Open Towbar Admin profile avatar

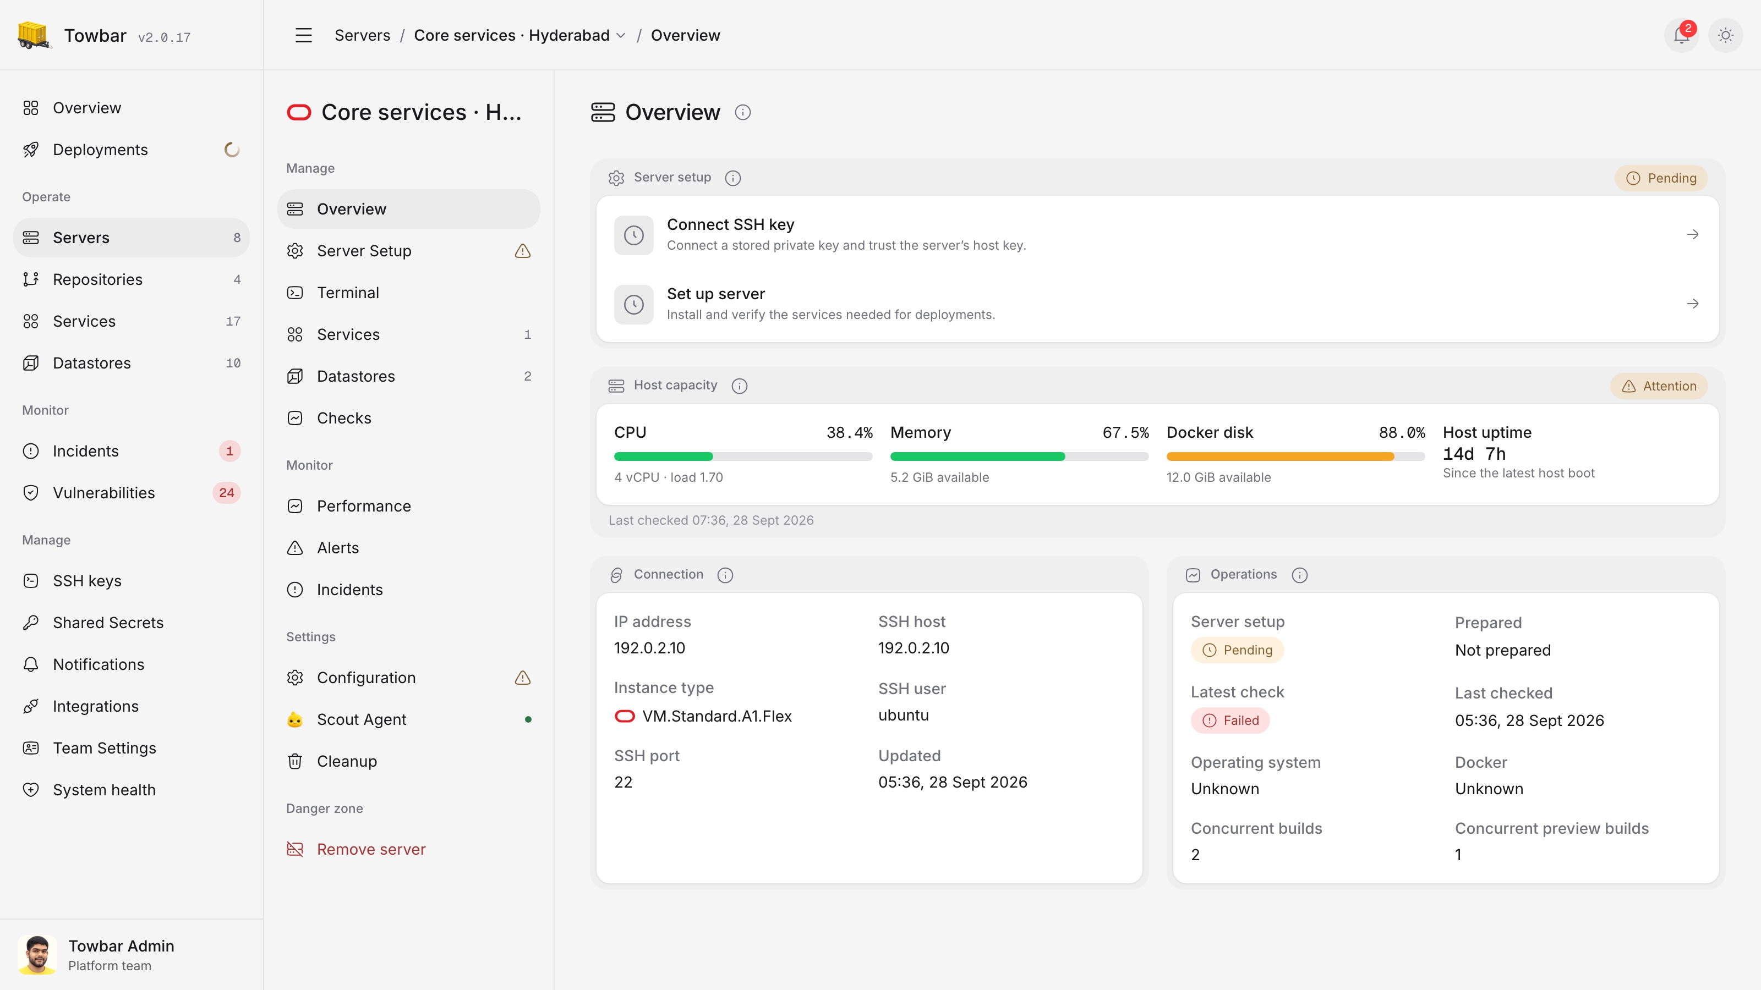pos(37,954)
